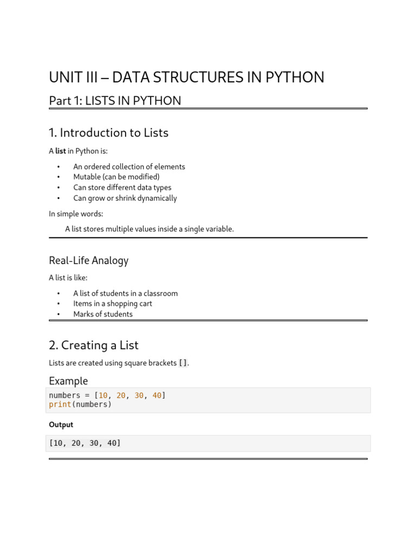Screen dimensions: 416x555
Task: Click the "Can store different data types" bullet
Action: coord(122,188)
